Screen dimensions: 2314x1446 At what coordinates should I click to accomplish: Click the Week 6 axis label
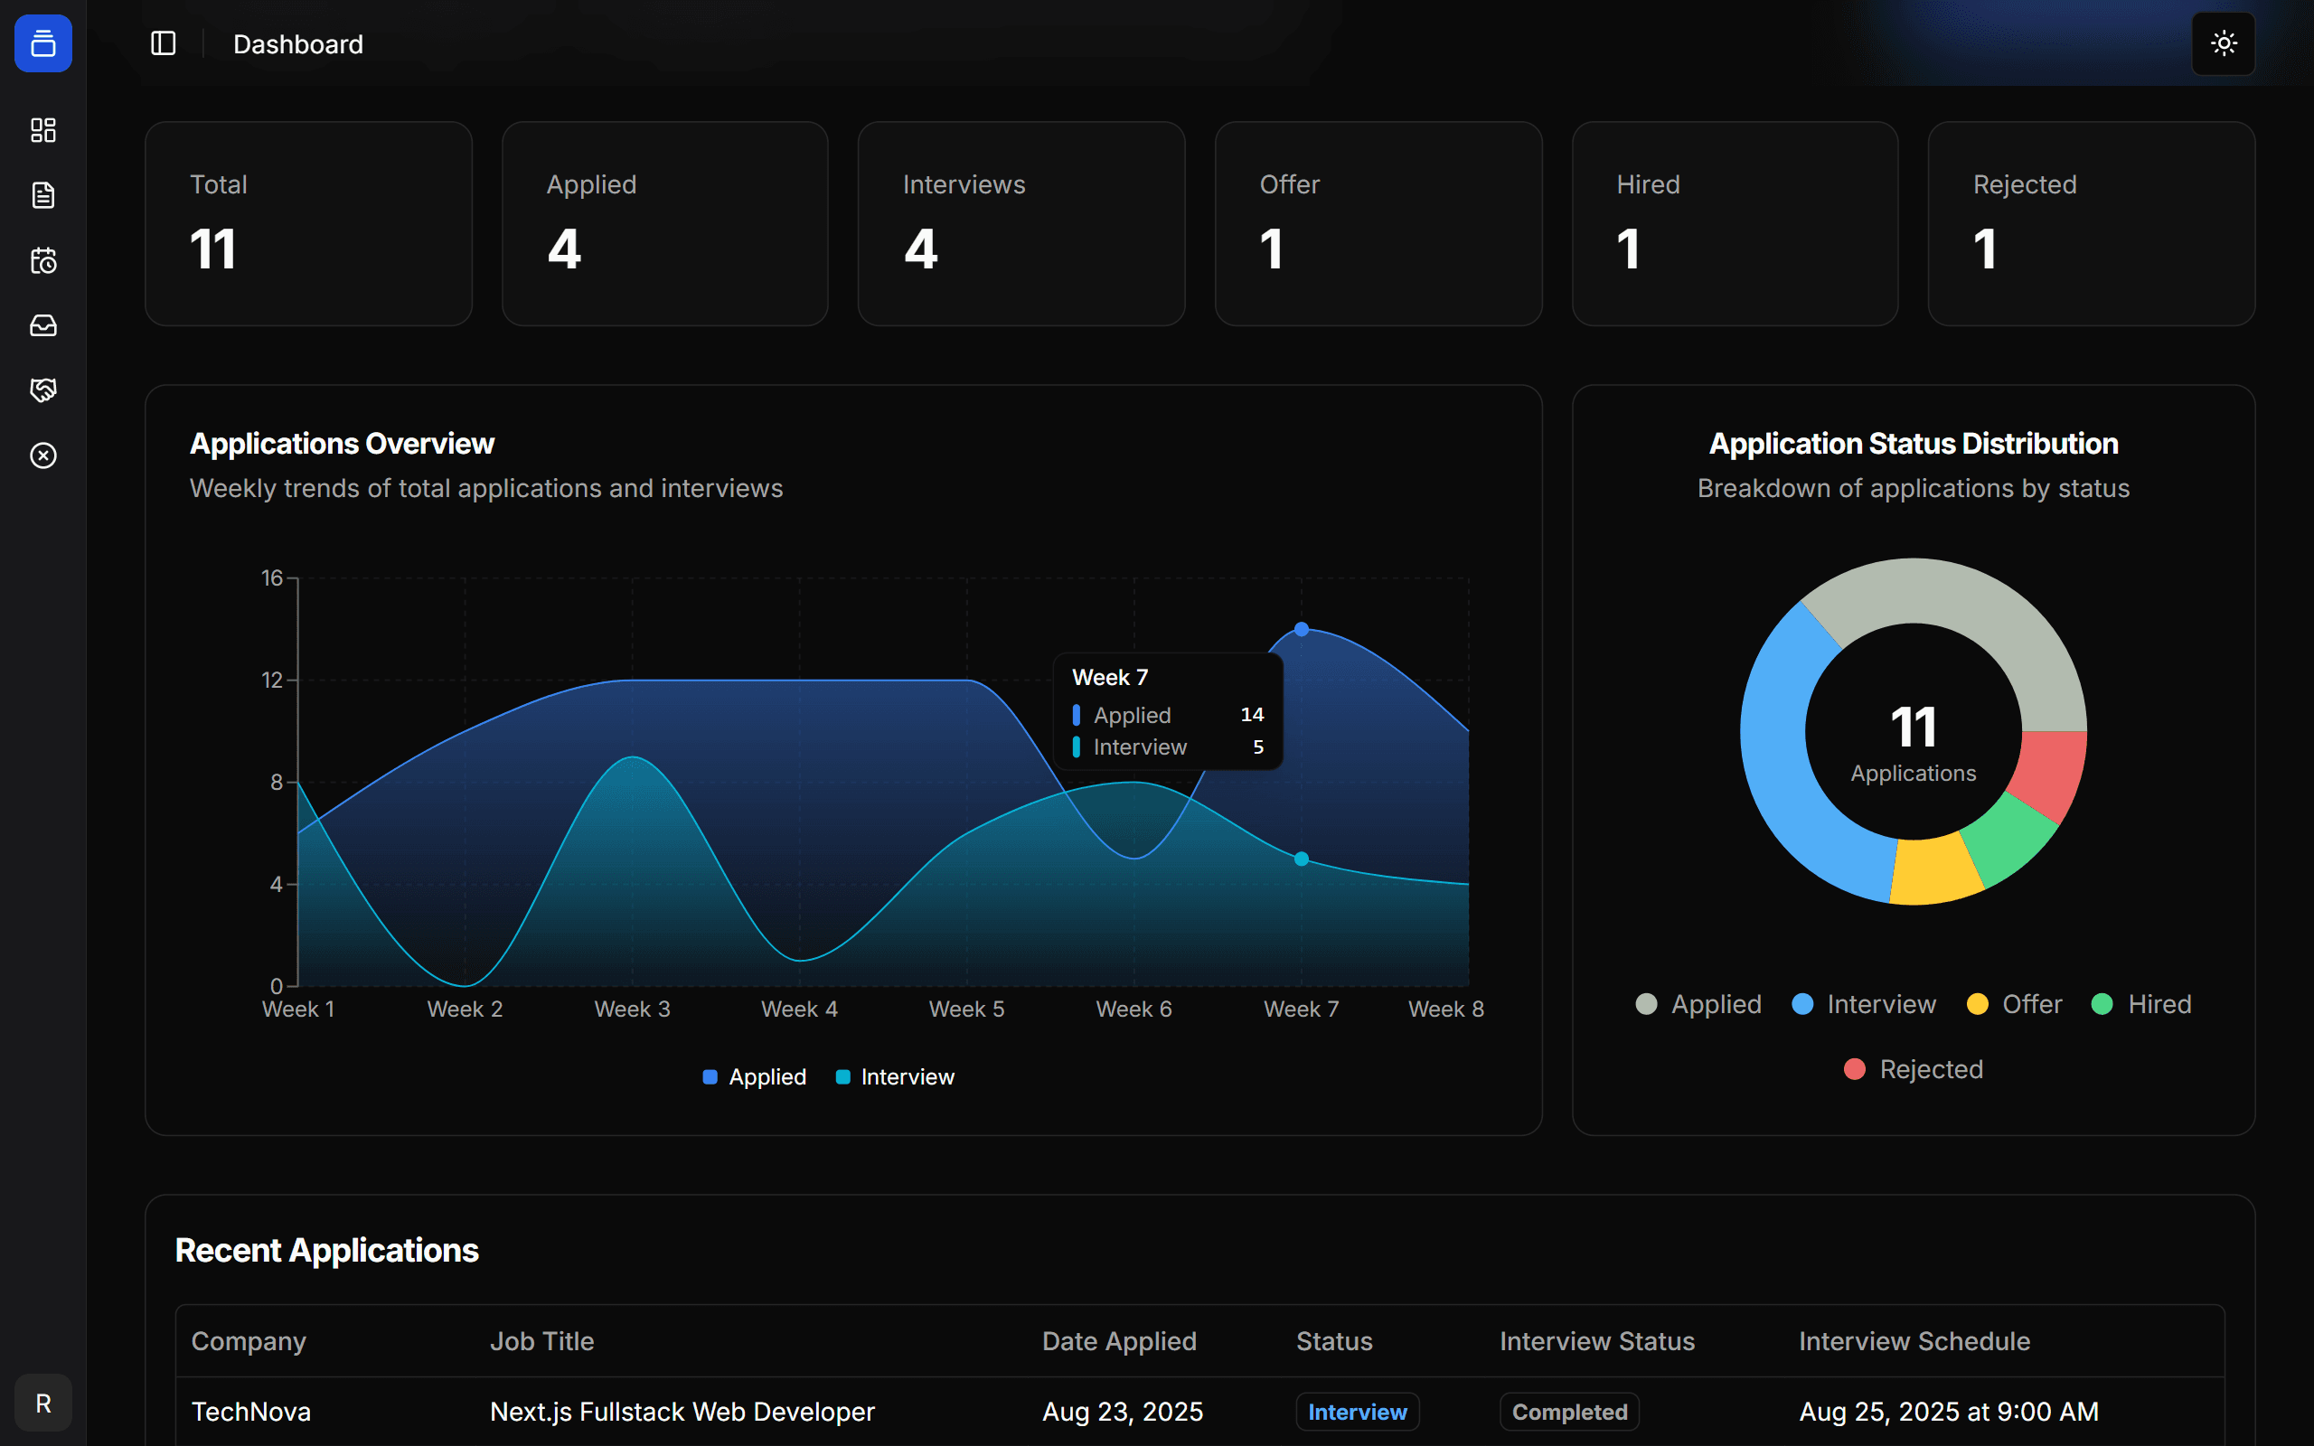coord(1134,1009)
